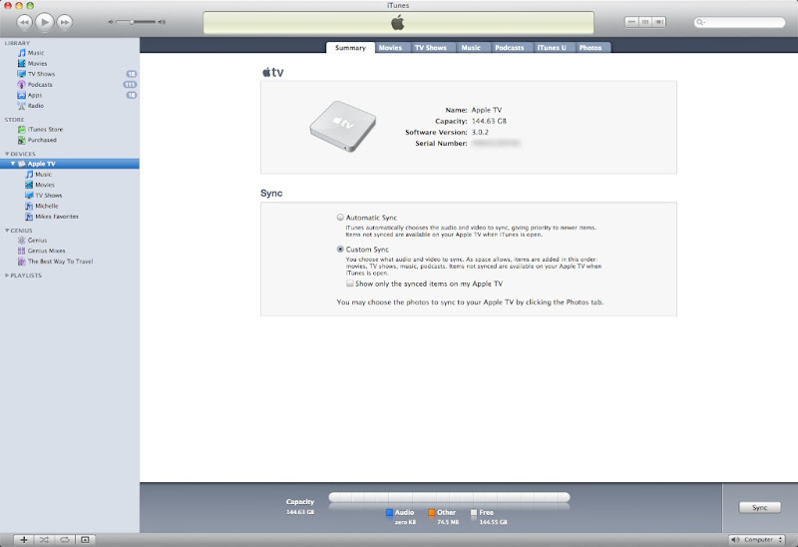Image resolution: width=798 pixels, height=547 pixels.
Task: Click the Sync button
Action: [x=759, y=507]
